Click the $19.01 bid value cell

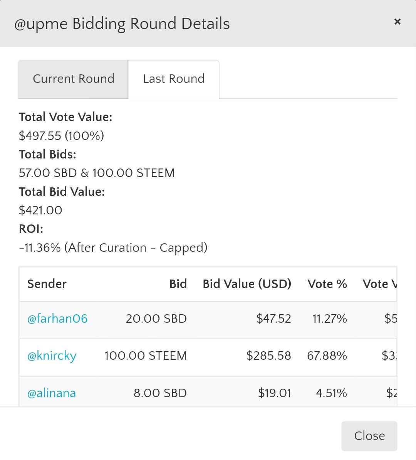274,393
